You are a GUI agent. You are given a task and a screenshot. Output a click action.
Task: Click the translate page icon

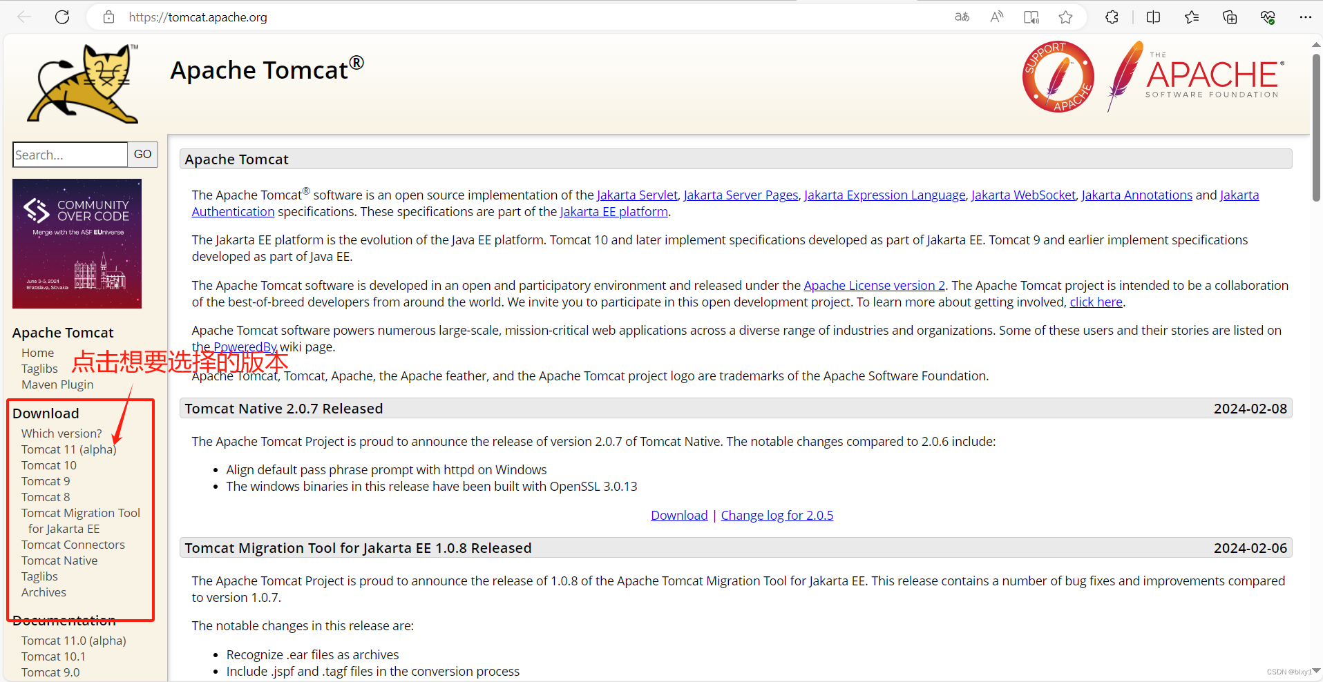(x=962, y=17)
